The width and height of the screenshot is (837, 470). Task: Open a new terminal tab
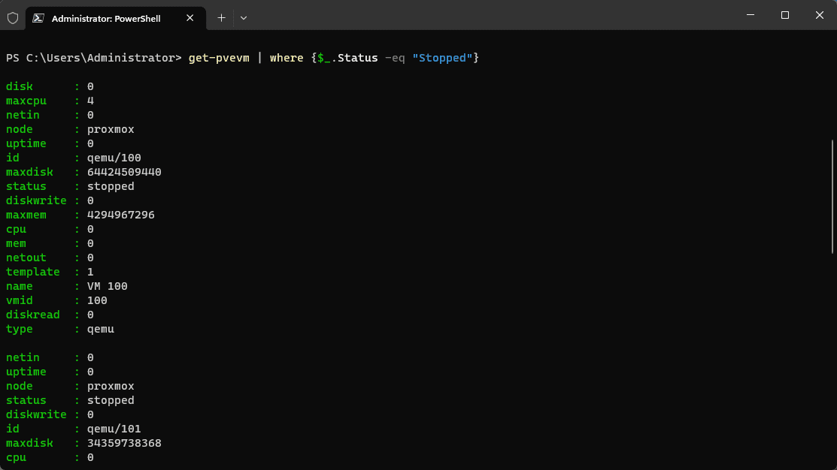coord(221,18)
